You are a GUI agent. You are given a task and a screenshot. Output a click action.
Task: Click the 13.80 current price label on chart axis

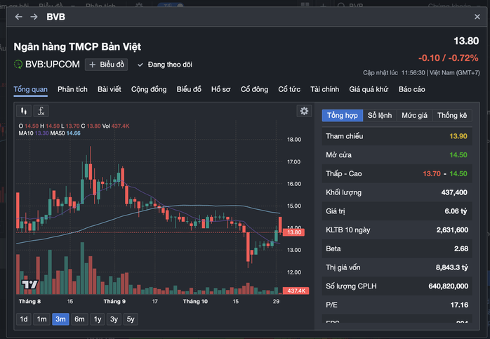tap(295, 232)
